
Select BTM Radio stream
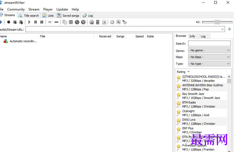click(x=201, y=104)
